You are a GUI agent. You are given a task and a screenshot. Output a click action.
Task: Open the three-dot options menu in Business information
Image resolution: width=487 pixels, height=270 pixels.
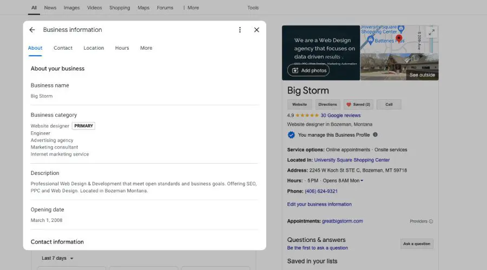(240, 30)
